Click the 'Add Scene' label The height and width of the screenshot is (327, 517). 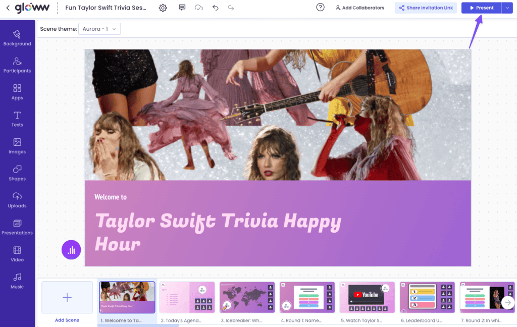[x=67, y=320]
